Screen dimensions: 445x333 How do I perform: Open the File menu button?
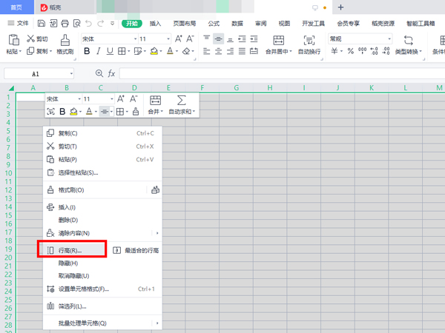pyautogui.click(x=18, y=23)
